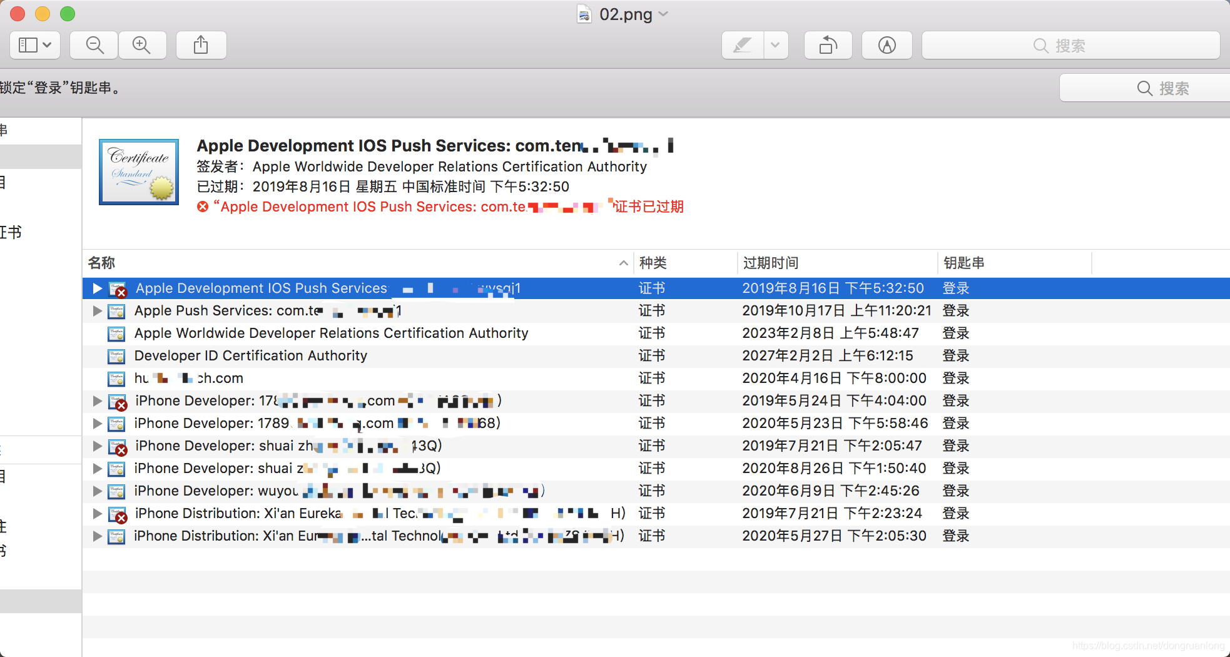
Task: Click the expiry date 2023年2月8日 上午5:48:47
Action: point(830,334)
